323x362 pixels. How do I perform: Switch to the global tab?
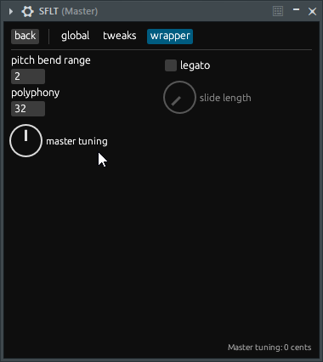pos(76,36)
